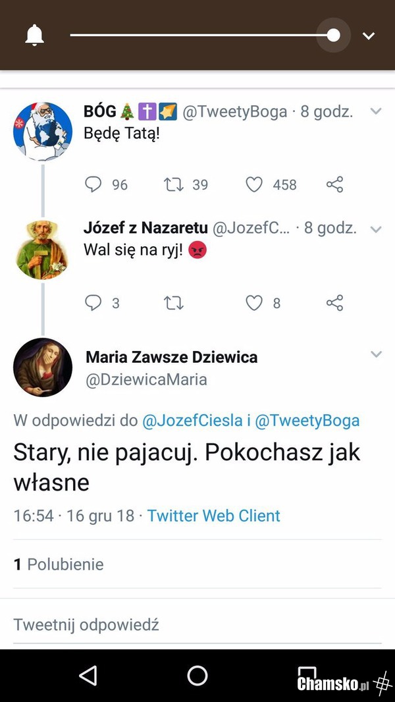
Task: Open the @TweetyBoga mention in reply line
Action: click(307, 421)
